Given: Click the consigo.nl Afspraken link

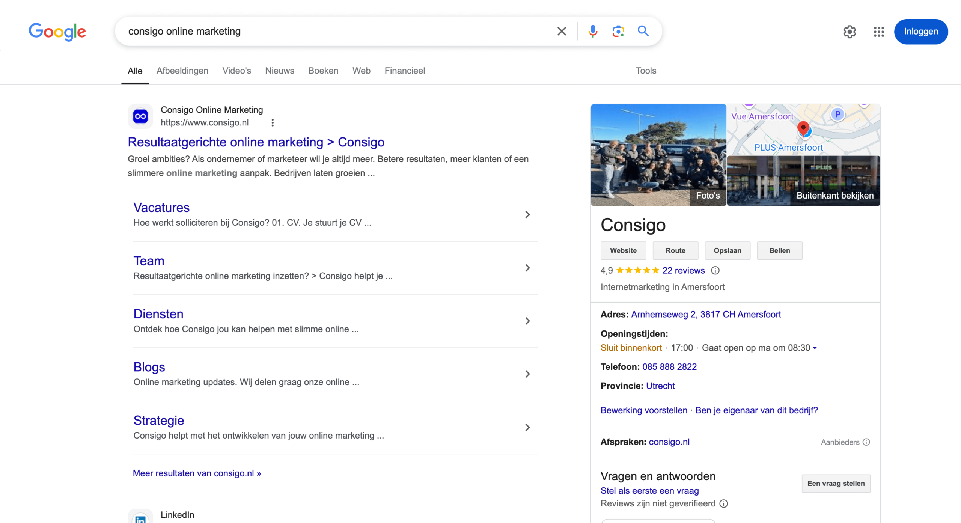Looking at the screenshot, I should coord(669,442).
